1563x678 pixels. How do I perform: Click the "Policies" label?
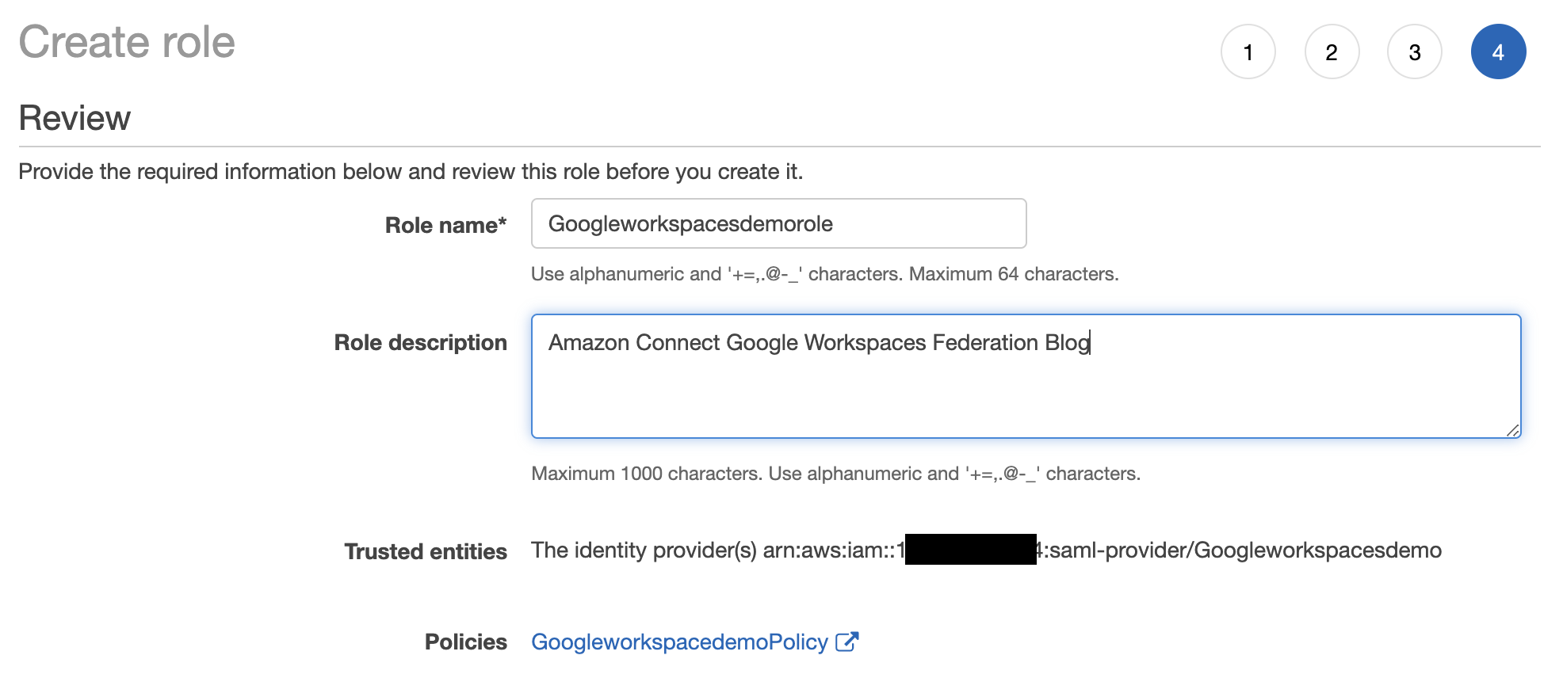point(465,642)
